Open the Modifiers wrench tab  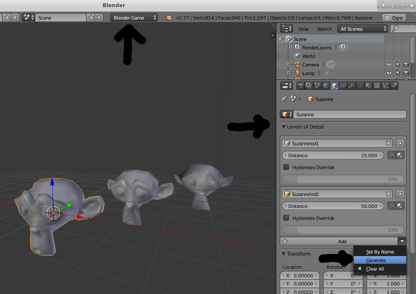pos(351,86)
